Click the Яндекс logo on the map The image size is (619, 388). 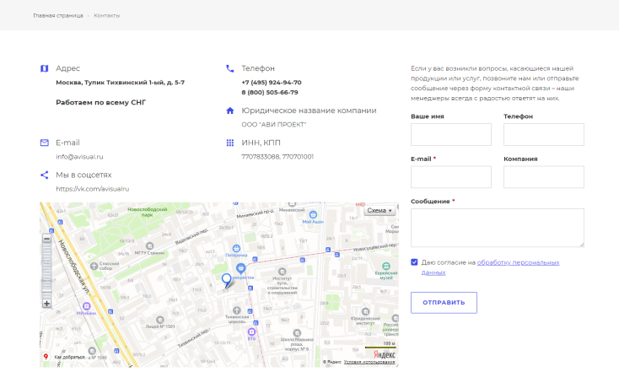384,354
